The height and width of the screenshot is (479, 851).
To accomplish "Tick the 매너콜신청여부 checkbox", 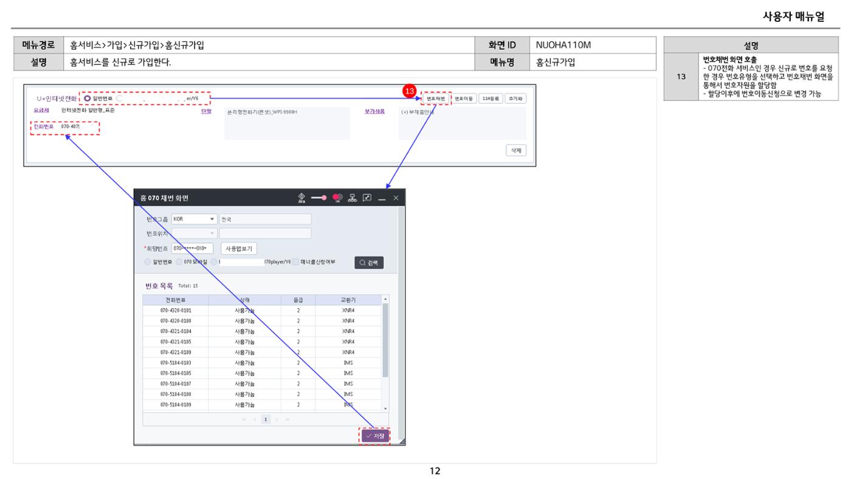I will tap(295, 262).
